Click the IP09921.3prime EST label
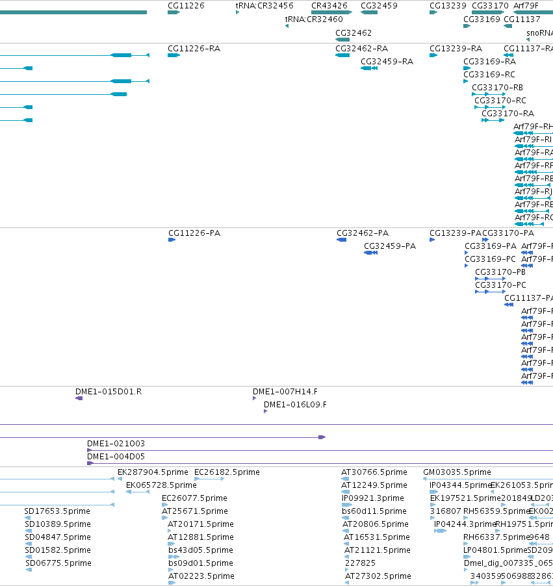The width and height of the screenshot is (553, 586). point(373,498)
